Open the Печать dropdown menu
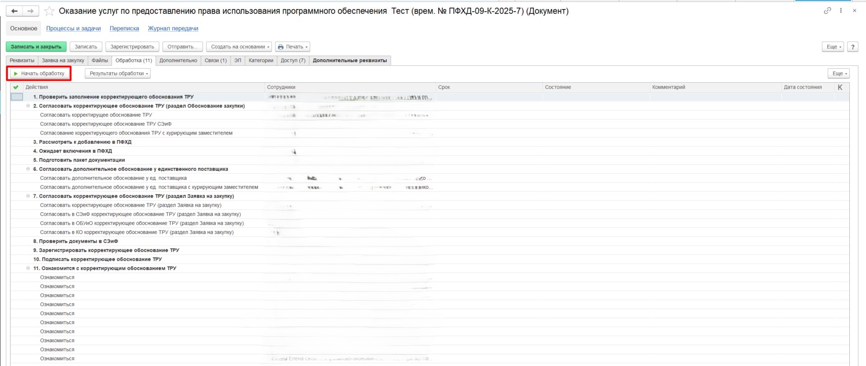The width and height of the screenshot is (866, 366). (293, 47)
